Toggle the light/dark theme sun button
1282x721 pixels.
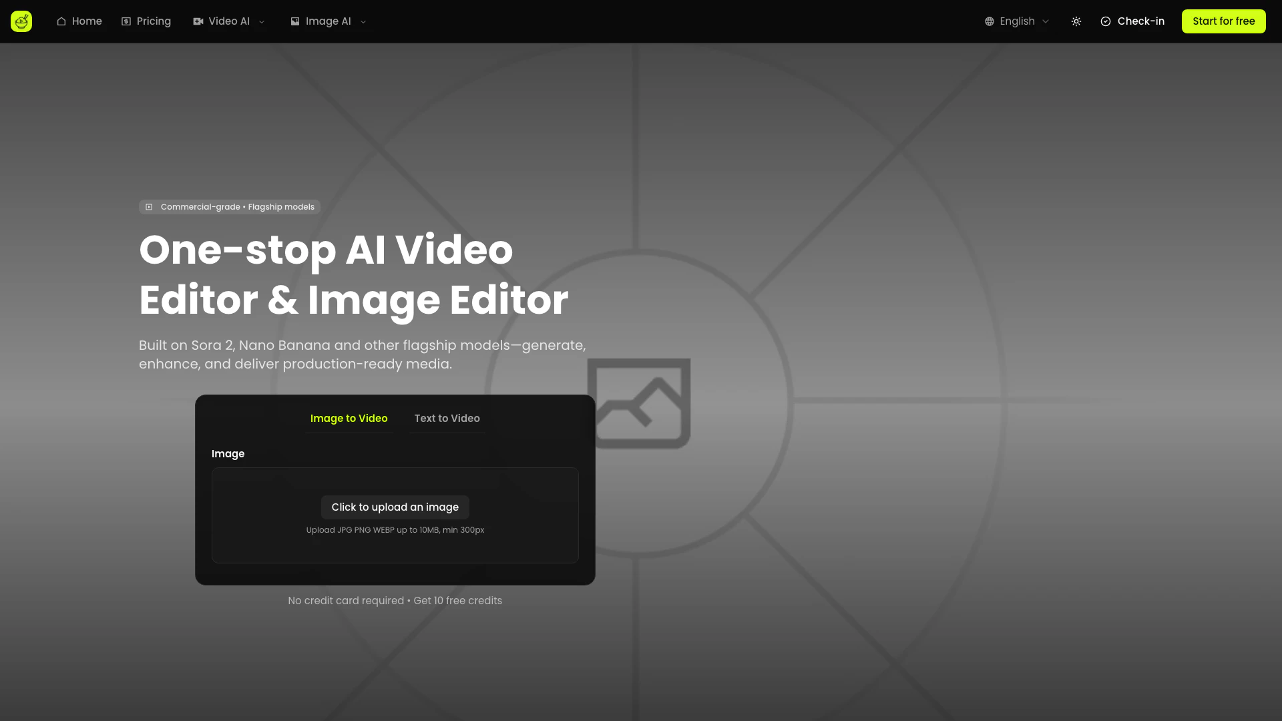click(x=1076, y=21)
